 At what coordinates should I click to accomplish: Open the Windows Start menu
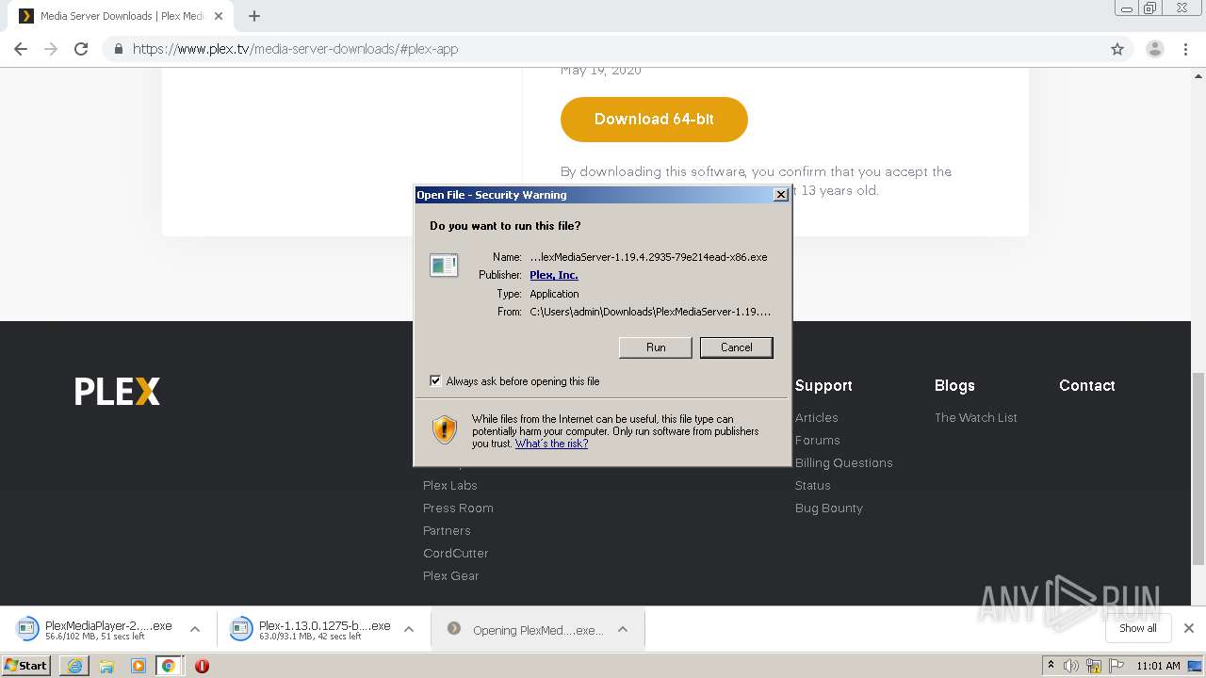pyautogui.click(x=26, y=666)
